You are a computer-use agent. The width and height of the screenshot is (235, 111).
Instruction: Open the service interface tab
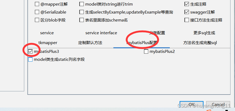pyautogui.click(x=101, y=33)
